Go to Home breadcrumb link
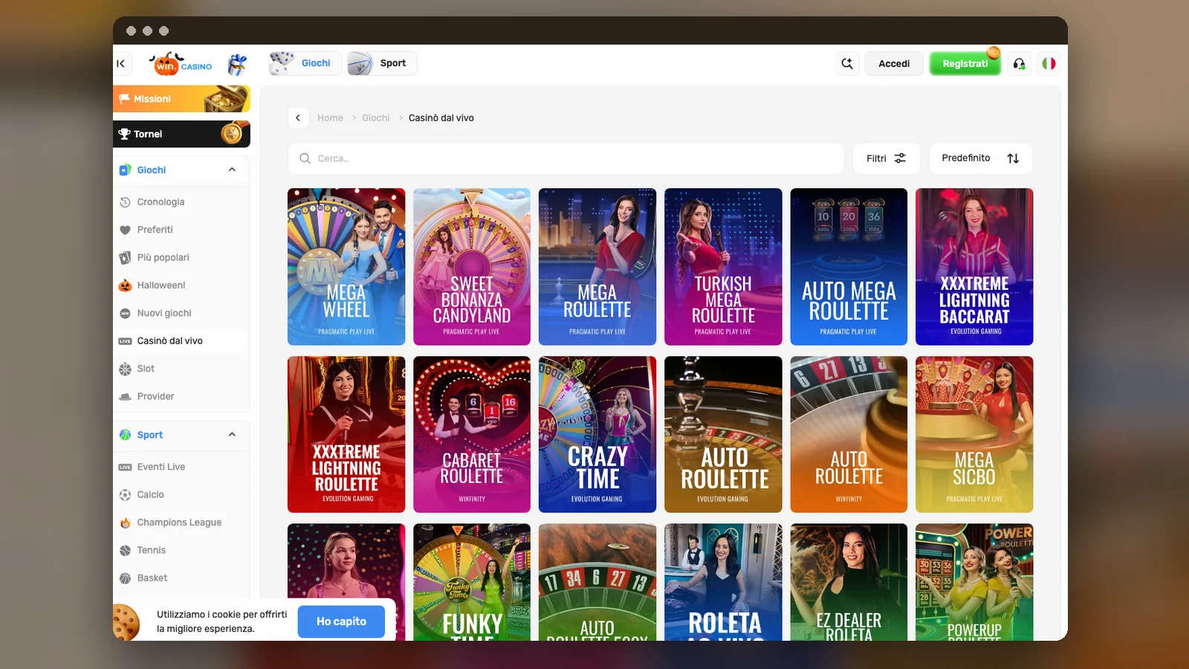 tap(330, 118)
